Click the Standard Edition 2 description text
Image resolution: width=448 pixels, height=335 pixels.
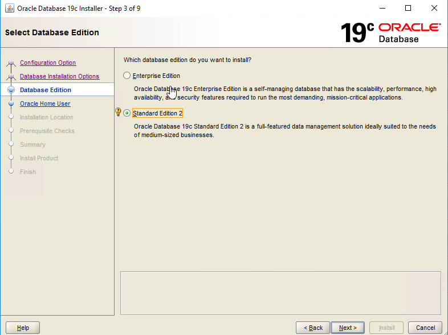click(285, 131)
